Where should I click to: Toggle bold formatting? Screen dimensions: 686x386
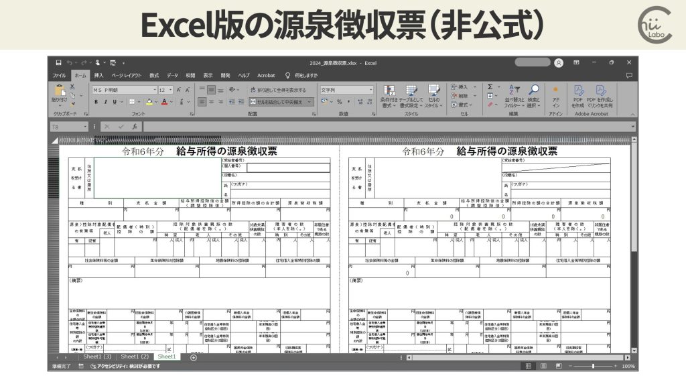click(96, 102)
